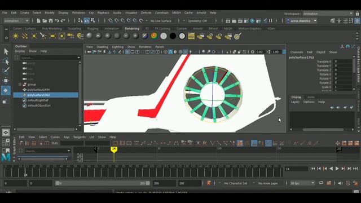Open the No Character Set dropdown
The height and width of the screenshot is (203, 361).
[236, 183]
